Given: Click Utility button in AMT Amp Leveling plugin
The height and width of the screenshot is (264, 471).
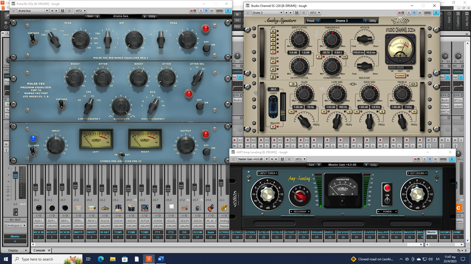Looking at the screenshot, I should (x=373, y=165).
